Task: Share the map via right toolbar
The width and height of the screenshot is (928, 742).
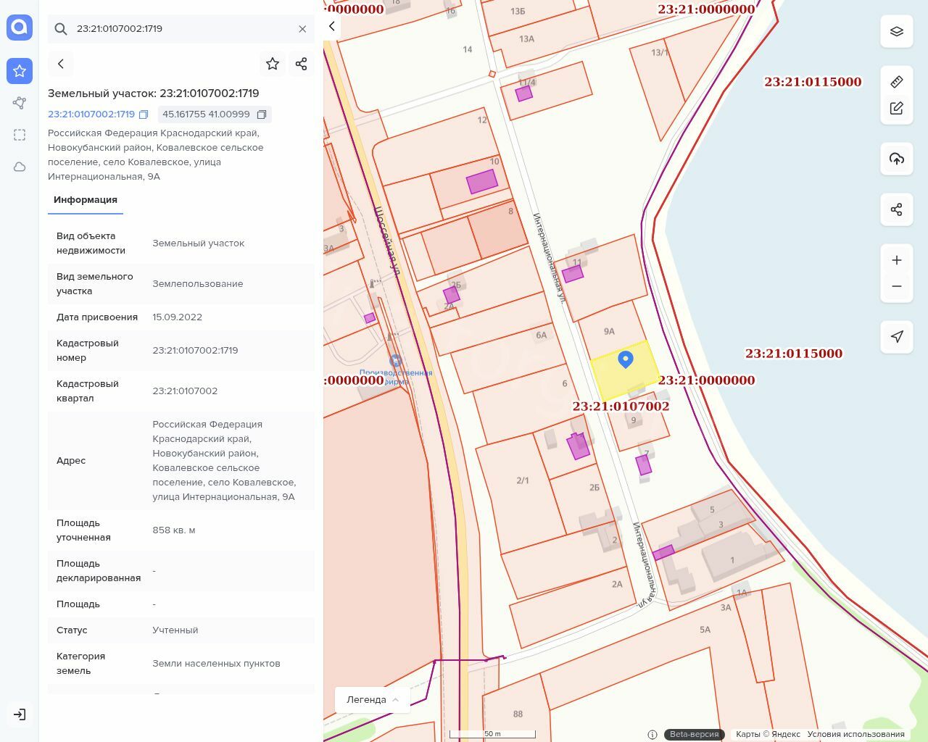Action: pos(897,209)
